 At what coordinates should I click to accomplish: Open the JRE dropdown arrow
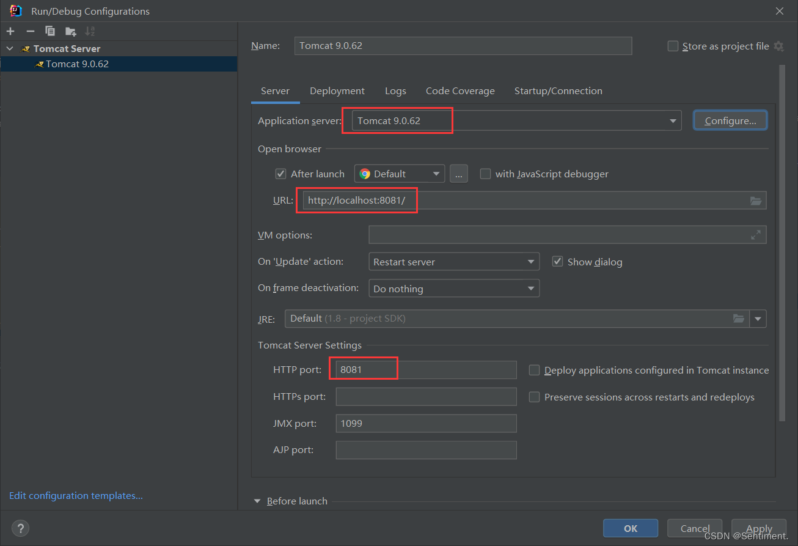[758, 319]
